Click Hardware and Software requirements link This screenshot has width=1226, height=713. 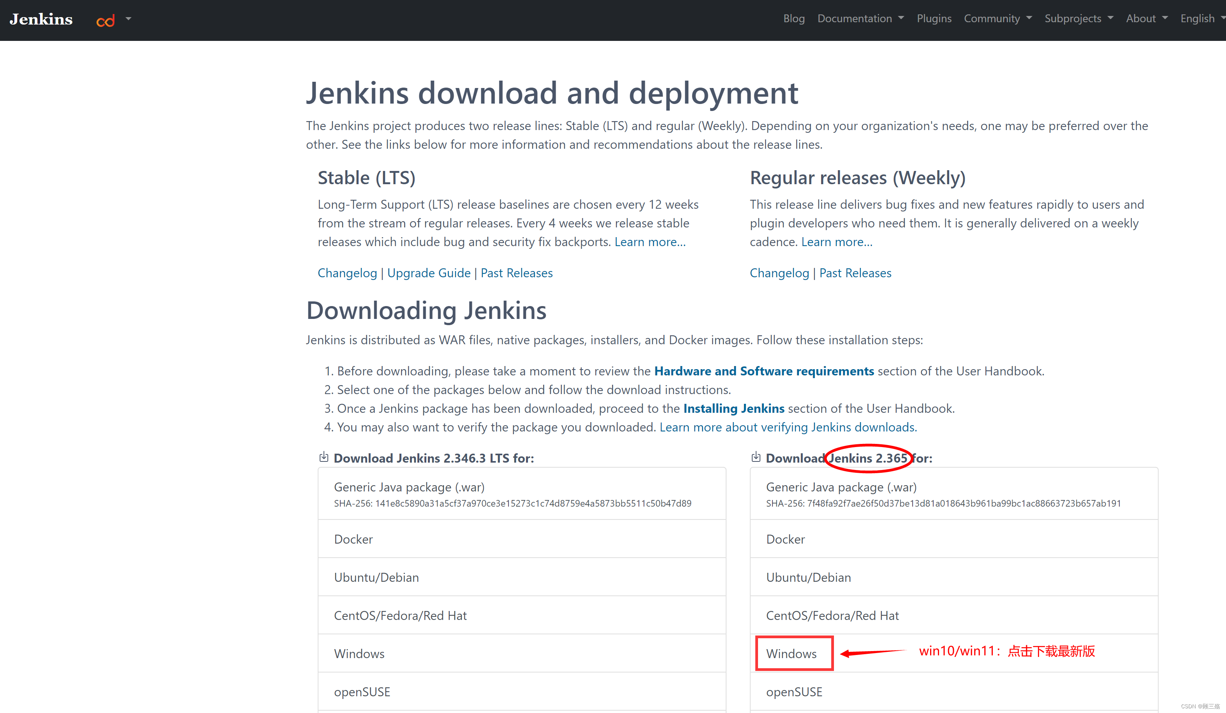point(764,371)
